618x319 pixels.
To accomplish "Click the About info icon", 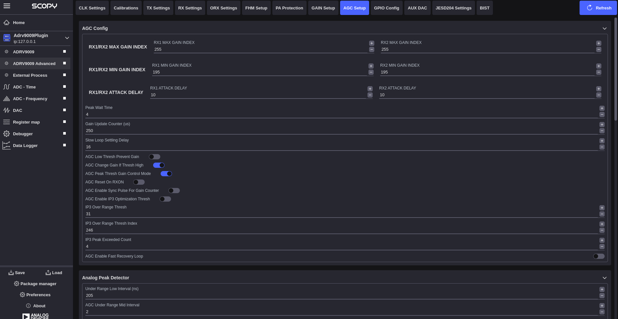I will pos(28,306).
